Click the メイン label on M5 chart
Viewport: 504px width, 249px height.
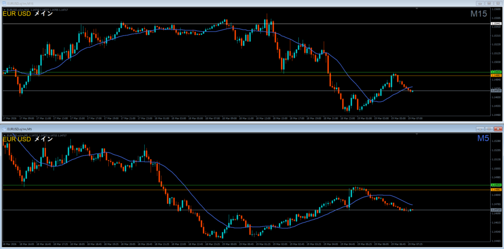[x=43, y=139]
